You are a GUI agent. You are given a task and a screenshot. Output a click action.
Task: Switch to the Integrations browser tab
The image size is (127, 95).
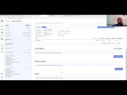pyautogui.click(x=56, y=16)
